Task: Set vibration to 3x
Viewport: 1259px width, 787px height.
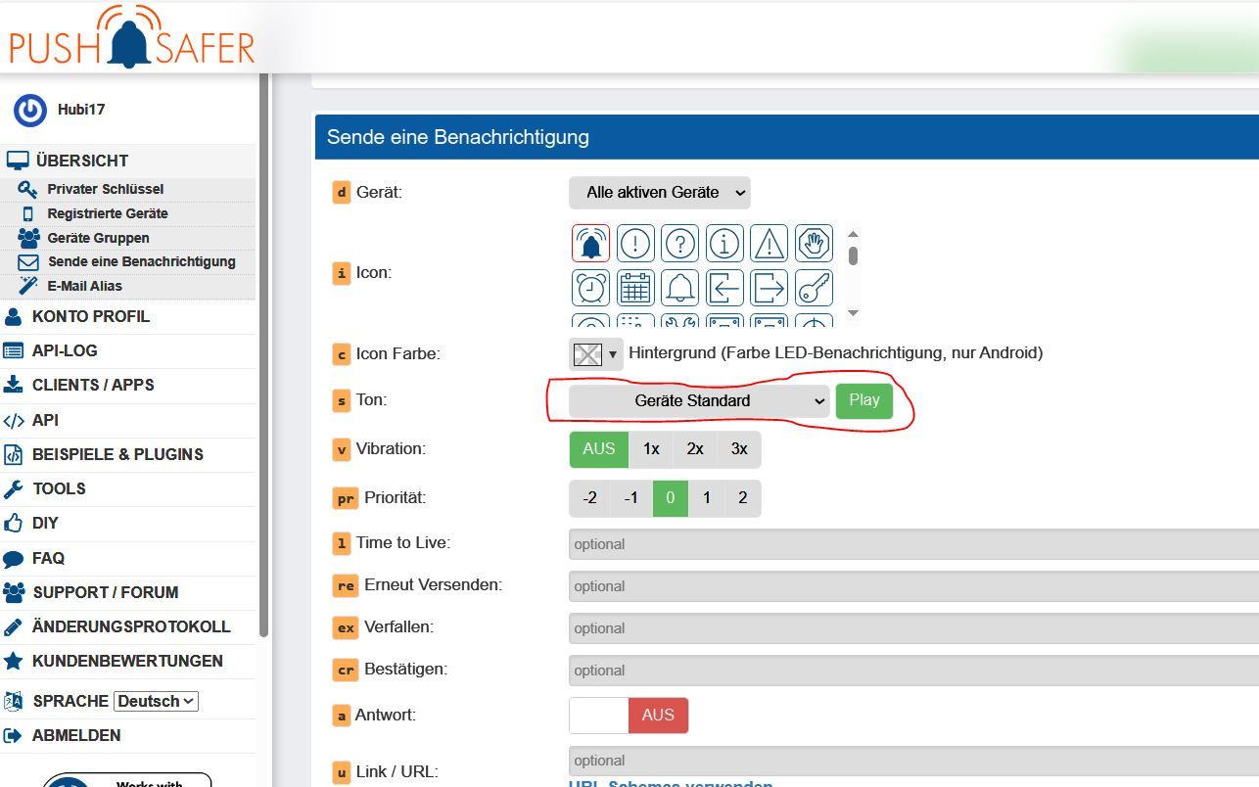Action: (x=739, y=449)
